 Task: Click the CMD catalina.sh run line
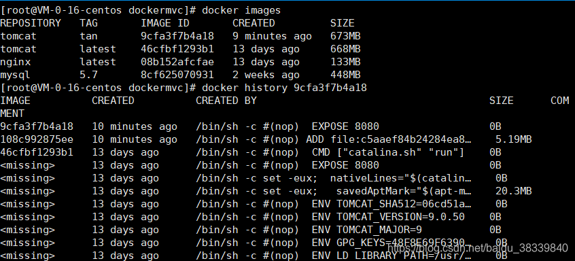(x=388, y=152)
